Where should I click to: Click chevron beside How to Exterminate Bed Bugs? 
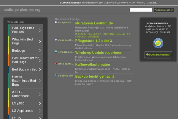pyautogui.click(x=40, y=81)
